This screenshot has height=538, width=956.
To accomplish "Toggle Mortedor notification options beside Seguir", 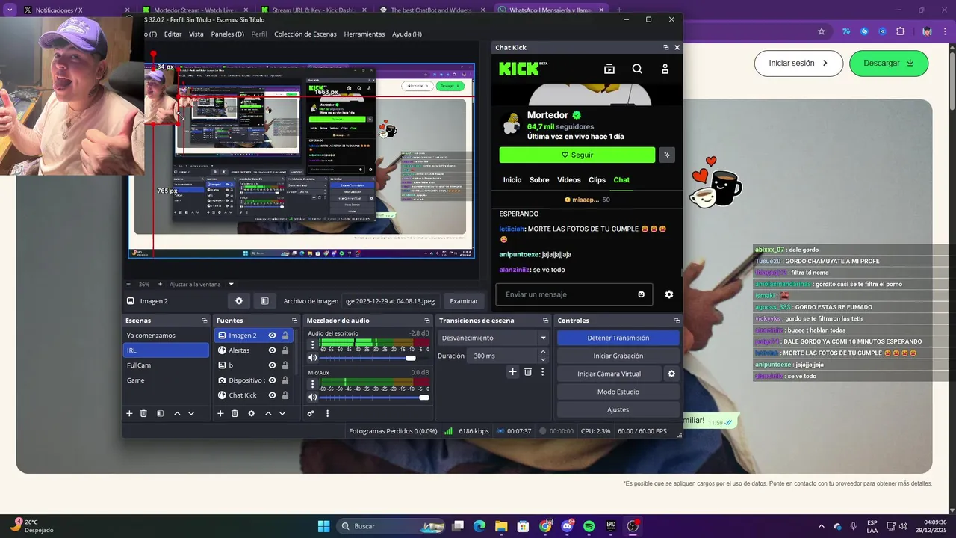I will (667, 155).
